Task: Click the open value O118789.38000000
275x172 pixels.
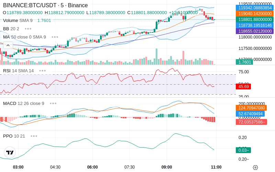Action: pyautogui.click(x=23, y=13)
